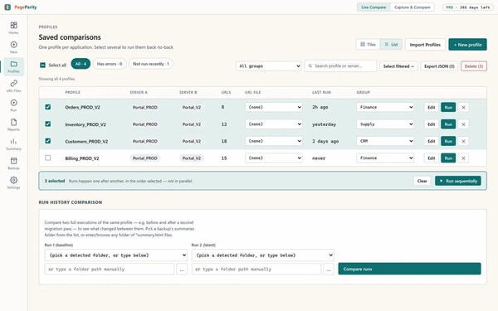The width and height of the screenshot is (498, 311).
Task: Switch to Capture & Compare tab
Action: click(413, 7)
